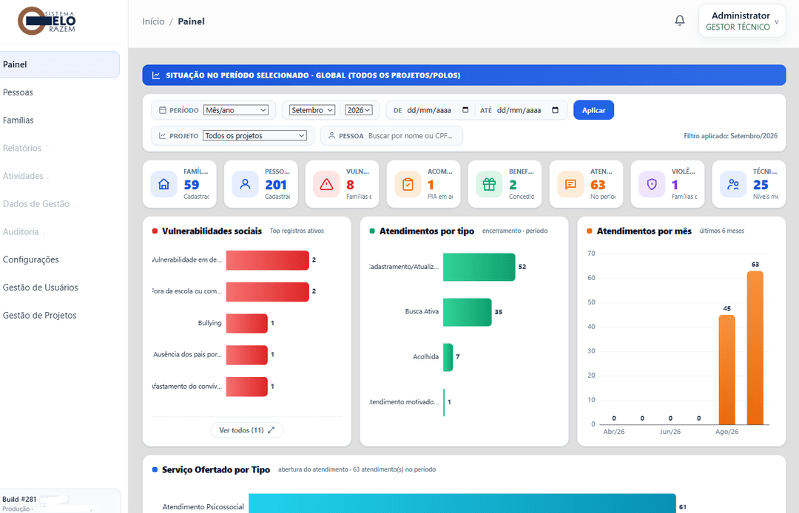Click the Bullying red bar
Screen dimensions: 799x513
click(247, 323)
